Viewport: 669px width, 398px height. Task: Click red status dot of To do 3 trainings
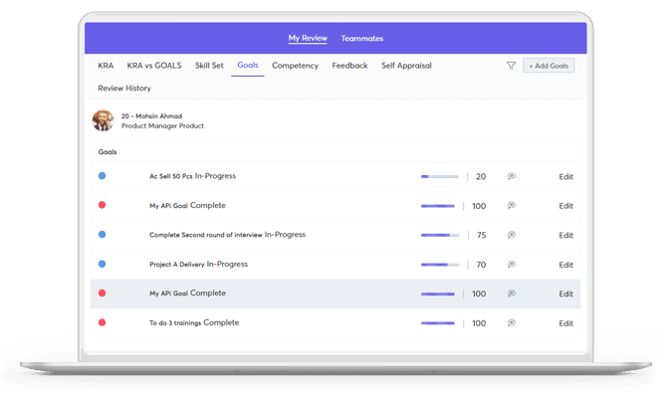tap(102, 322)
